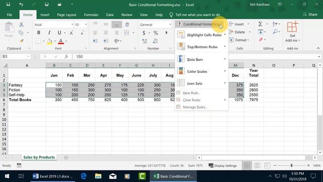Open the Fill color dropdown arrow
Viewport: 323px width, 182px height.
[55, 41]
